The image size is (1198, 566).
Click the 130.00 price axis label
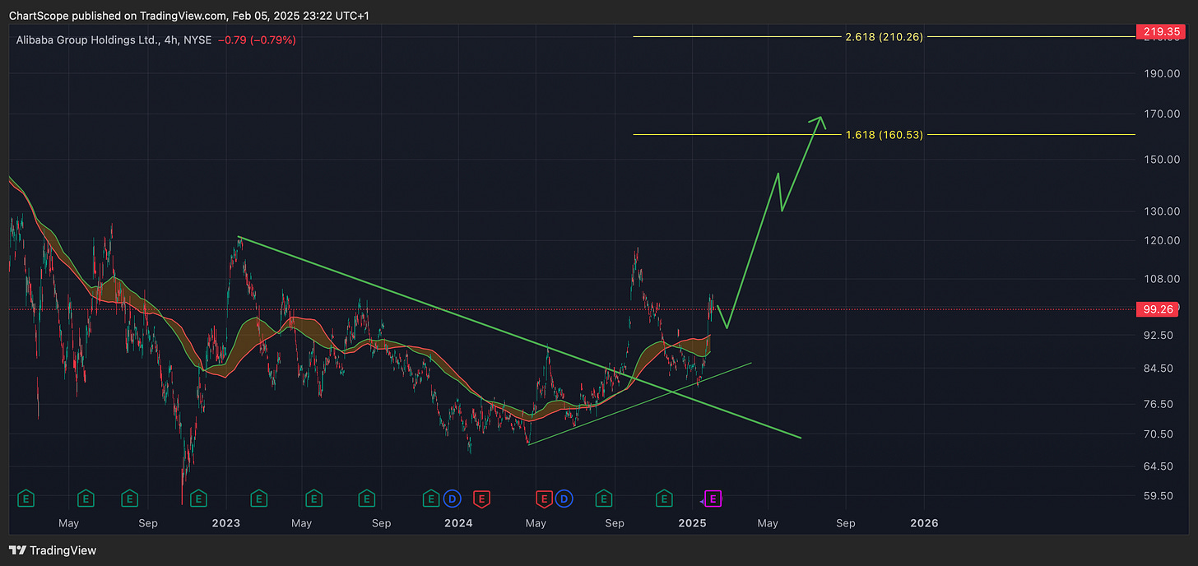[1163, 211]
